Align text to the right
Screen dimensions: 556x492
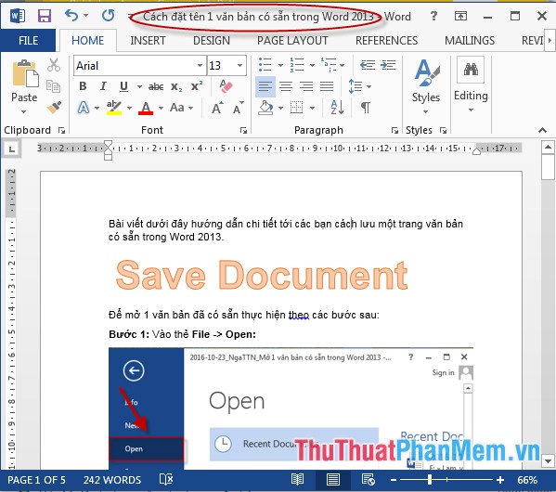click(306, 86)
